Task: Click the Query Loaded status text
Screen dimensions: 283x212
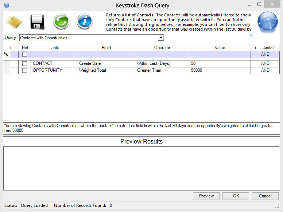Action: coord(34,205)
